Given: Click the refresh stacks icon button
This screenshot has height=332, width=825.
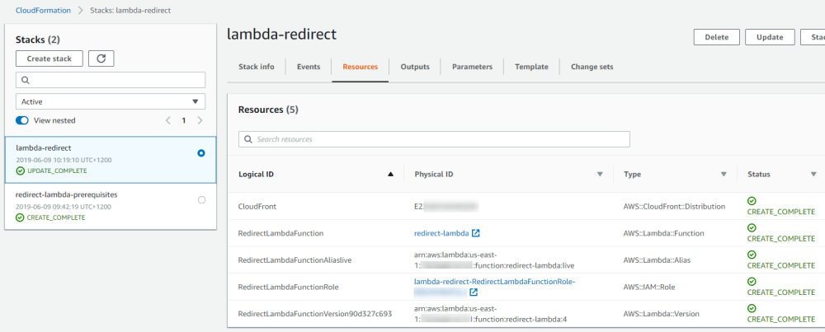Looking at the screenshot, I should pyautogui.click(x=101, y=58).
